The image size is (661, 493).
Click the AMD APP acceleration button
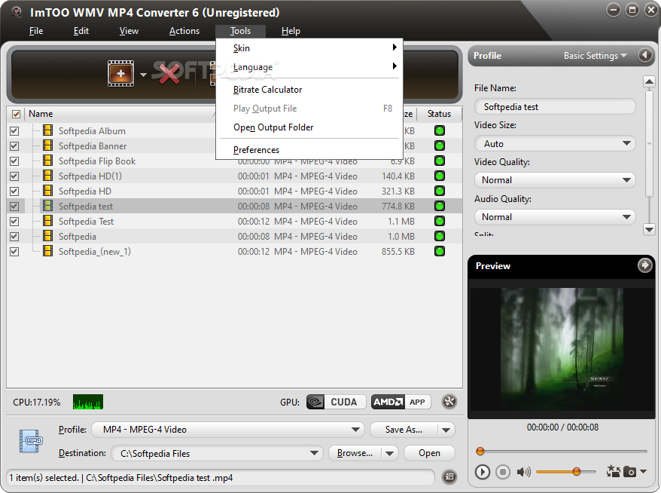401,402
